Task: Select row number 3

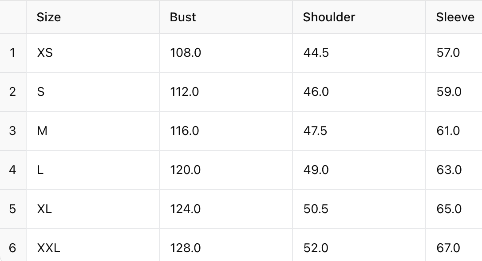Action: 12,131
